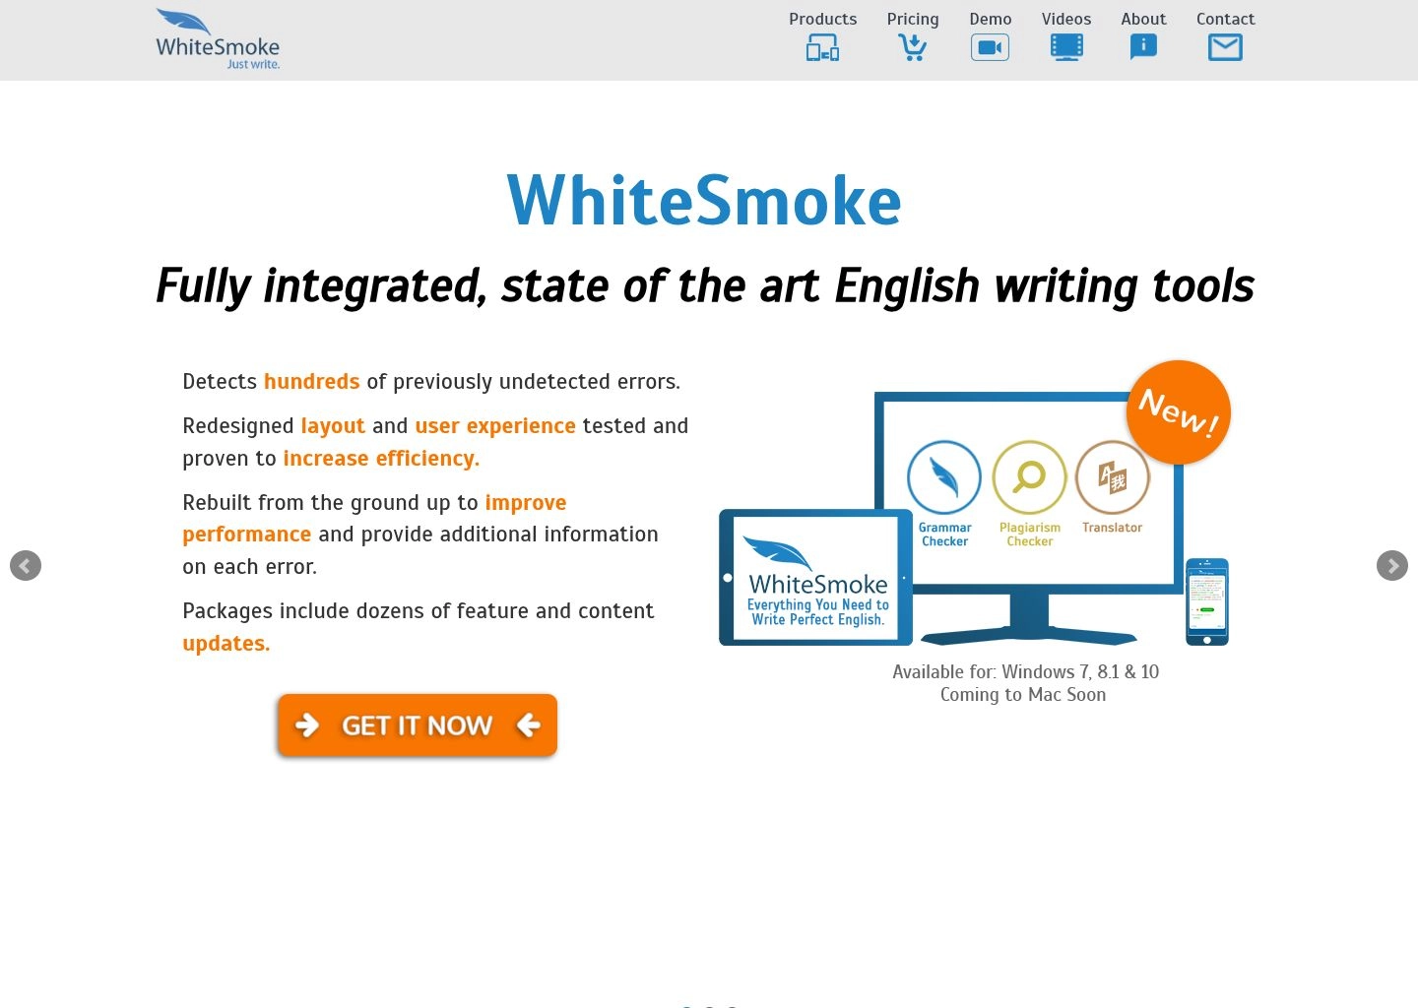
Task: Click the 'Just write.' slogan
Action: [x=253, y=64]
